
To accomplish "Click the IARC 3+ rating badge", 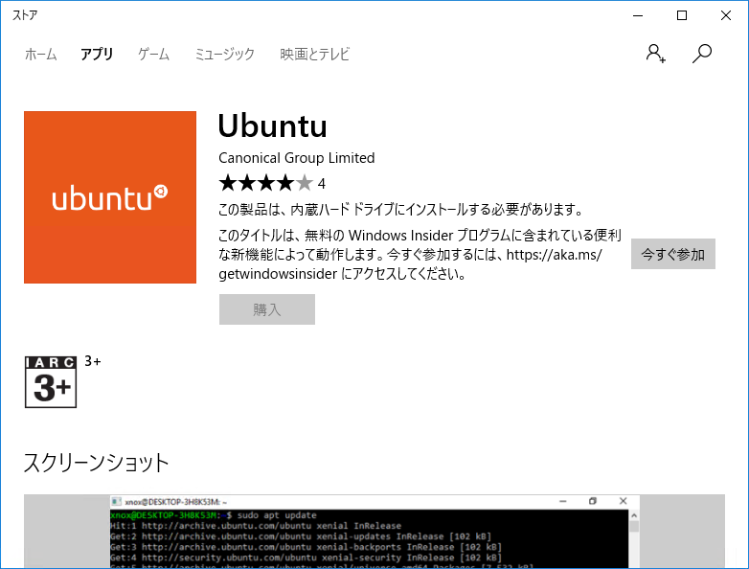I will (51, 381).
